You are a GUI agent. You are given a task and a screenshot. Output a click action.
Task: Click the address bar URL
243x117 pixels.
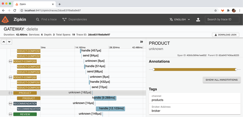53,11
